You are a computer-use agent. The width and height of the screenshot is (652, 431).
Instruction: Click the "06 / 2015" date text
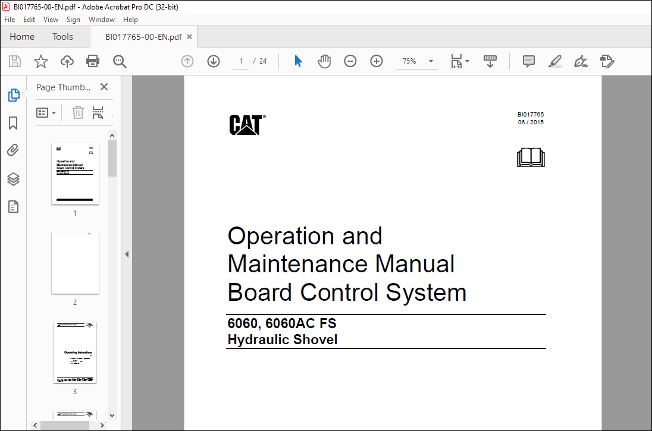coord(531,122)
